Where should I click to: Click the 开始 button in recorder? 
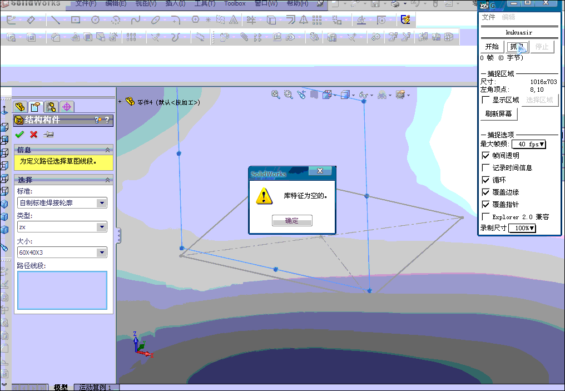pyautogui.click(x=492, y=47)
